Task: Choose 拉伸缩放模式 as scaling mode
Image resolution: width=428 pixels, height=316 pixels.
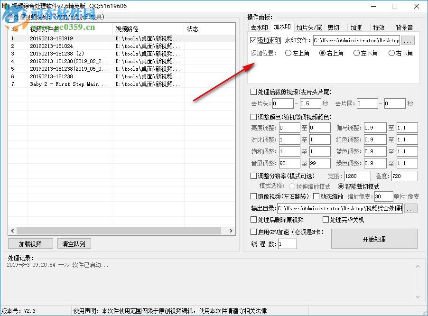Action: [x=291, y=186]
